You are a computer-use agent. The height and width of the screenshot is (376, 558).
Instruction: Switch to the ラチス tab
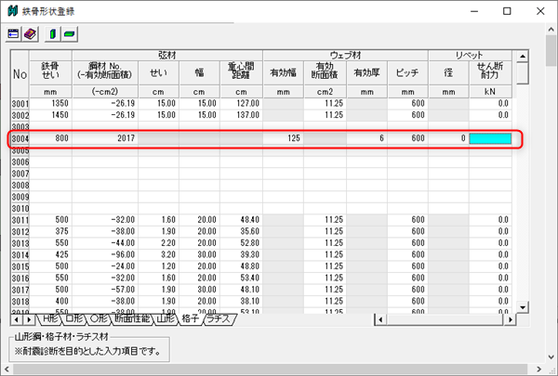coord(219,318)
